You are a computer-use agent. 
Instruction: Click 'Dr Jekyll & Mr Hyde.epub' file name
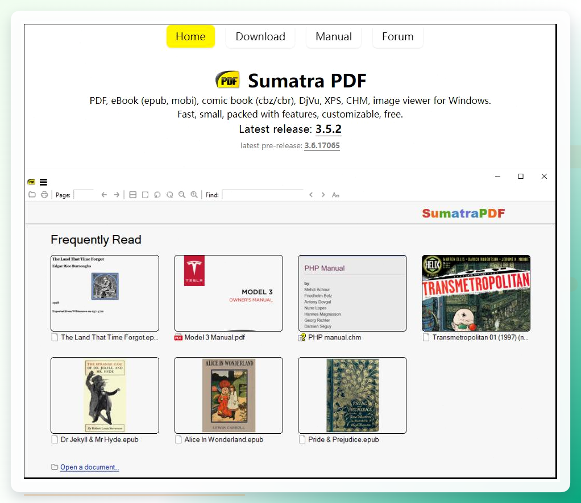click(x=99, y=439)
